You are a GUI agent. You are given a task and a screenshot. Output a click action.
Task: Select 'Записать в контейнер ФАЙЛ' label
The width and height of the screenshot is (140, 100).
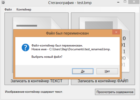(x=103, y=81)
